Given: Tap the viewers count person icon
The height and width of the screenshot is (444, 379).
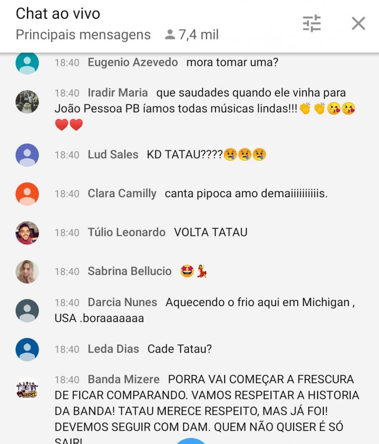Looking at the screenshot, I should pos(170,35).
